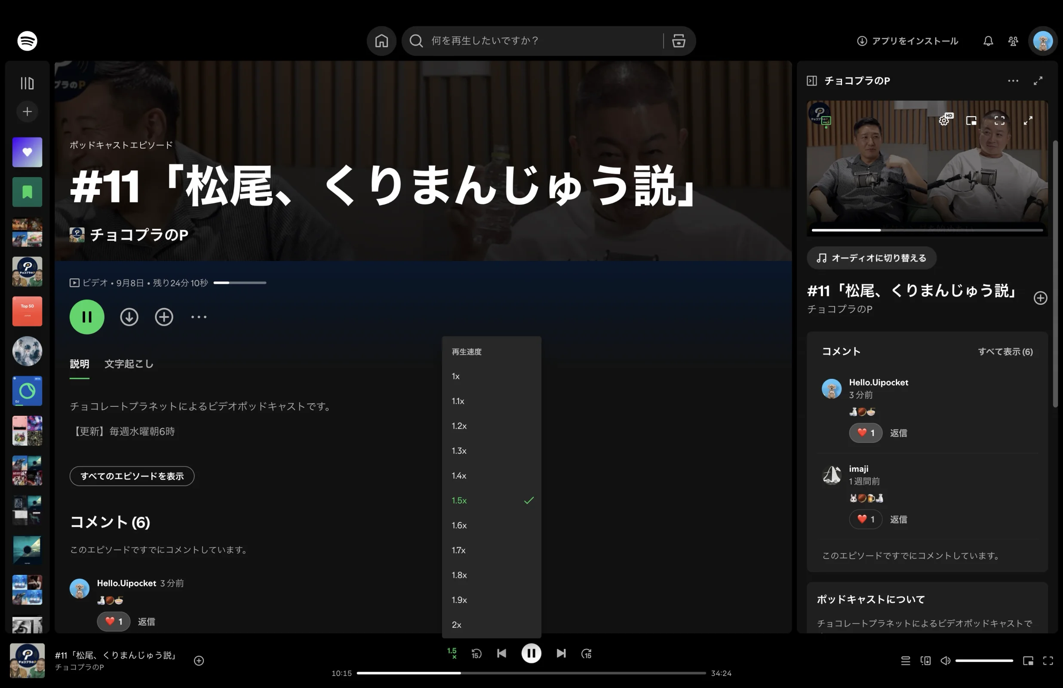The width and height of the screenshot is (1063, 688).
Task: Enter fullscreen from bottom player bar
Action: 1048,660
